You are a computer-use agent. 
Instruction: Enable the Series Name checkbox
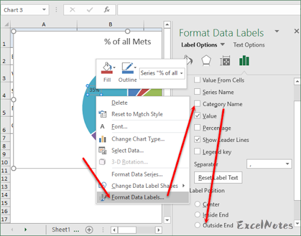(197, 92)
